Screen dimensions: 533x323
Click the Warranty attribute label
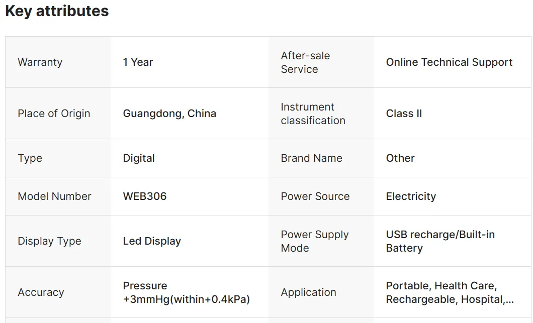pyautogui.click(x=40, y=62)
